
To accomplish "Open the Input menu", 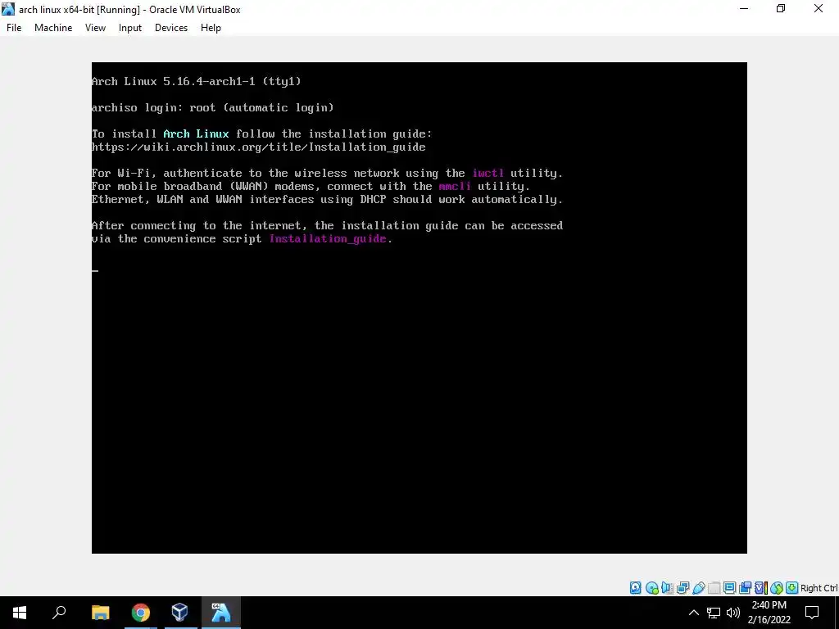I will click(130, 28).
